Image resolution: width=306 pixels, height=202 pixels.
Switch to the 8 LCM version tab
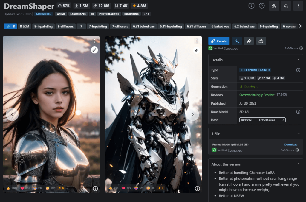(x=24, y=26)
